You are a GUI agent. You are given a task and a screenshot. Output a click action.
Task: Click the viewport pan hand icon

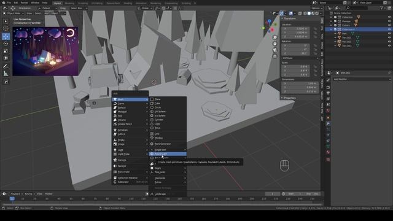(275, 44)
